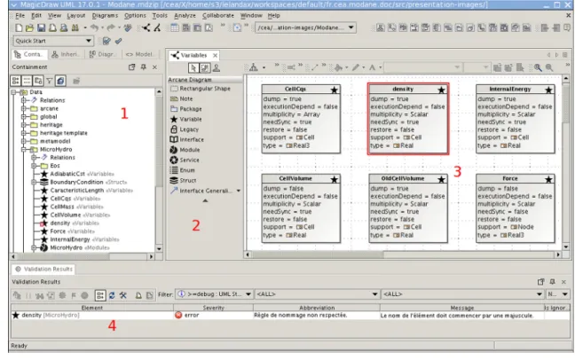Open the Analyze menu
Viewport: 575px width, 360px height.
(185, 16)
